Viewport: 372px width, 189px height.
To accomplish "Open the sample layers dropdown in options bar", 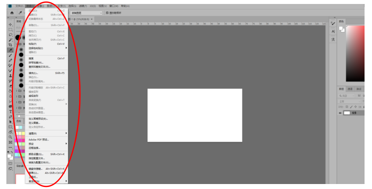I will [86, 13].
